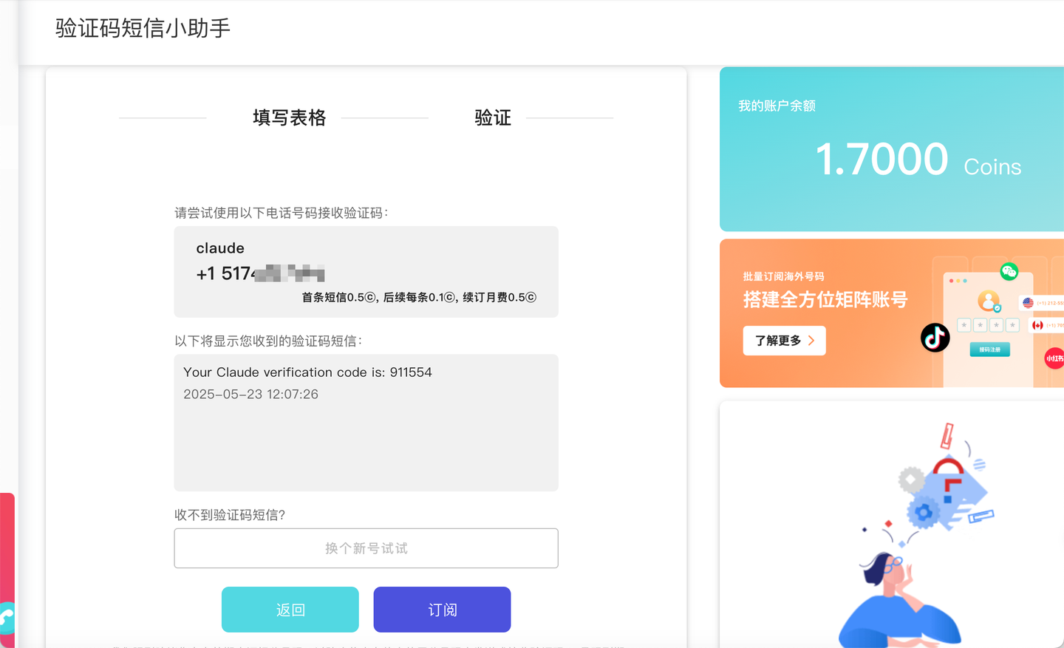Click the 换个新号试试 button
This screenshot has height=648, width=1064.
point(366,548)
